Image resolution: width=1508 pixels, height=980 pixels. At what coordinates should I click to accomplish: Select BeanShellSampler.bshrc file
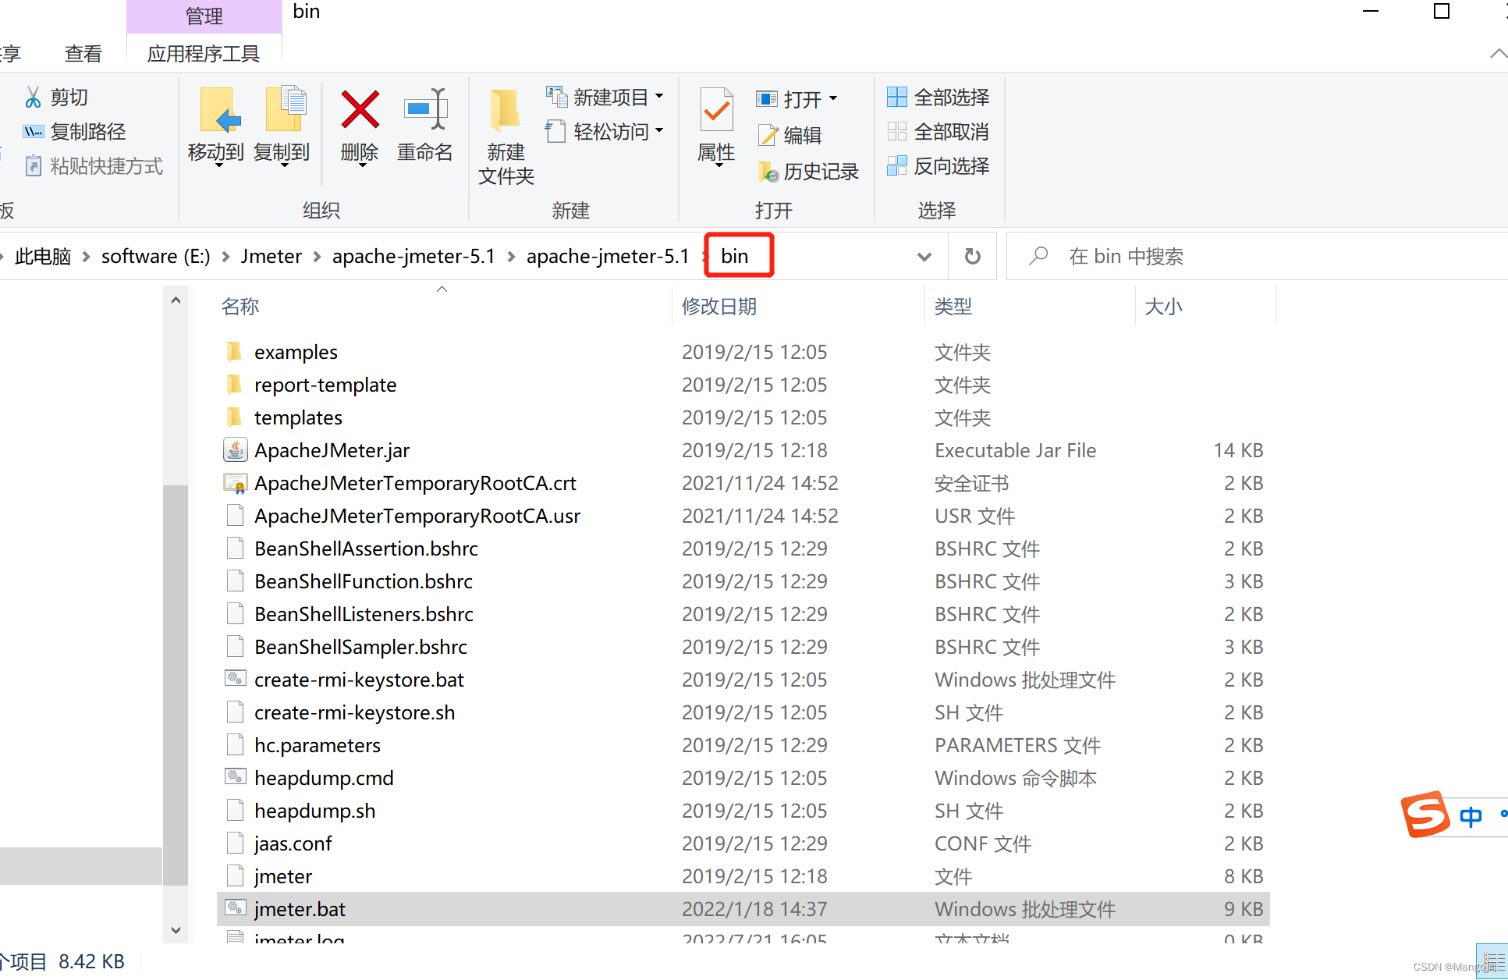[360, 647]
